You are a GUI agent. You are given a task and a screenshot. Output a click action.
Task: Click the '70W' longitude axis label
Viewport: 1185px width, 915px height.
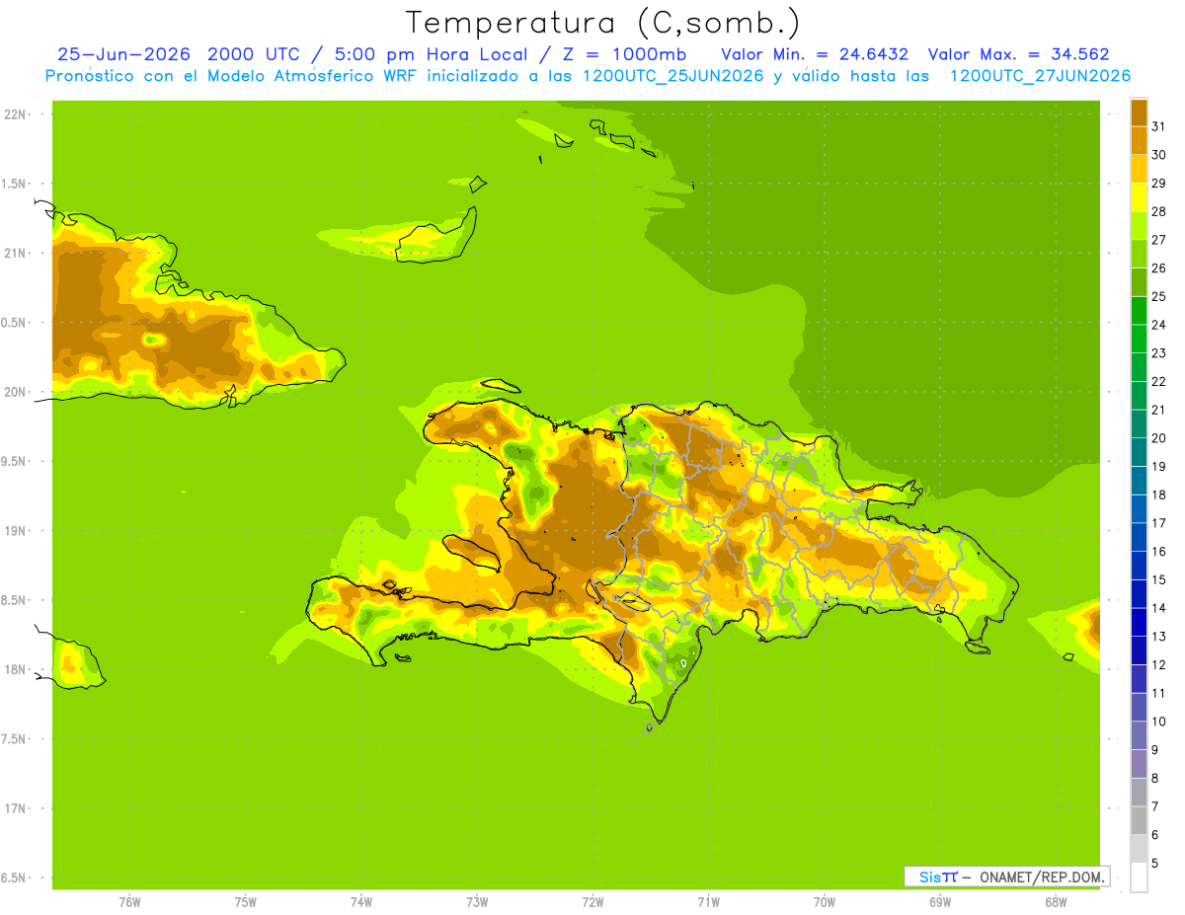pyautogui.click(x=825, y=902)
